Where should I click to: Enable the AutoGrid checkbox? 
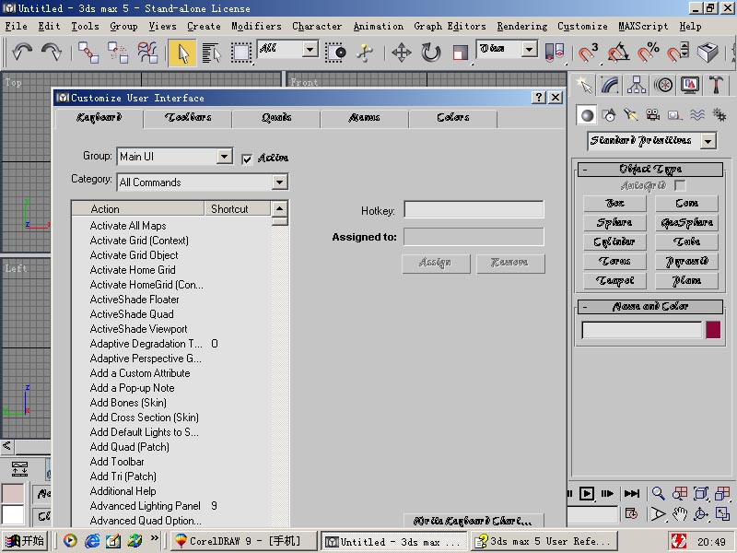click(680, 185)
